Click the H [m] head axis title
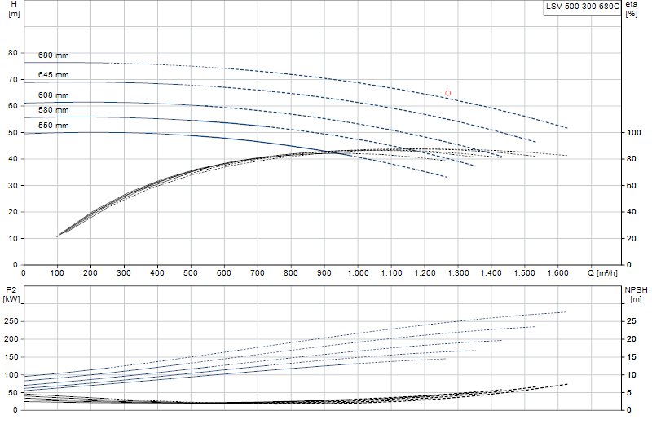Screen dimensions: 652x424 coord(14,9)
